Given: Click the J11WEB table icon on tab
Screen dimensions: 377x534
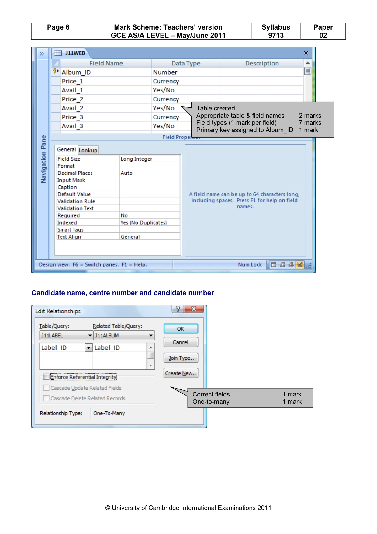Looking at the screenshot, I should click(58, 53).
